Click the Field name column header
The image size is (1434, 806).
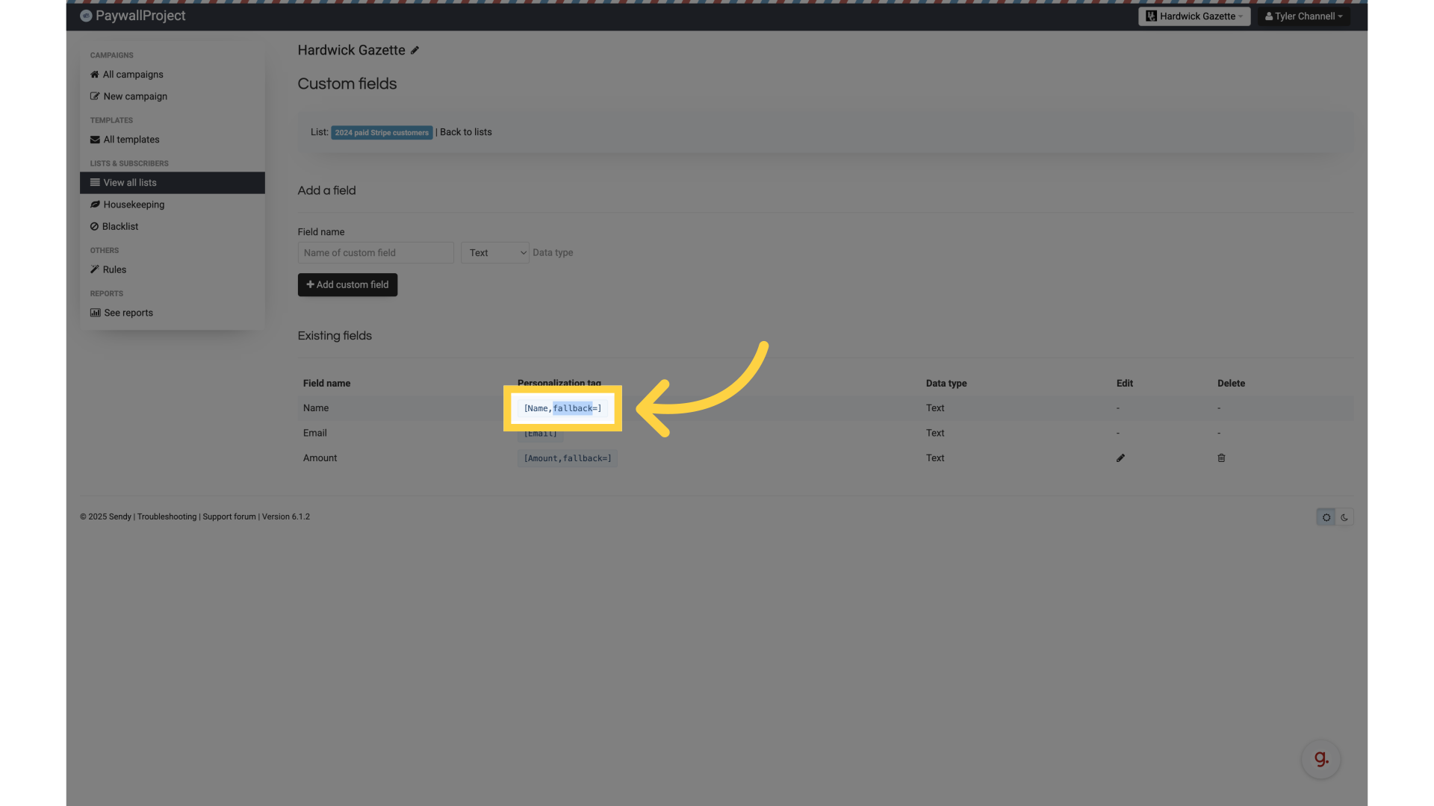pos(326,384)
